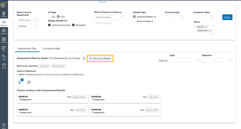Toggle the Standards checkbox
This screenshot has height=129, width=241.
click(x=73, y=25)
